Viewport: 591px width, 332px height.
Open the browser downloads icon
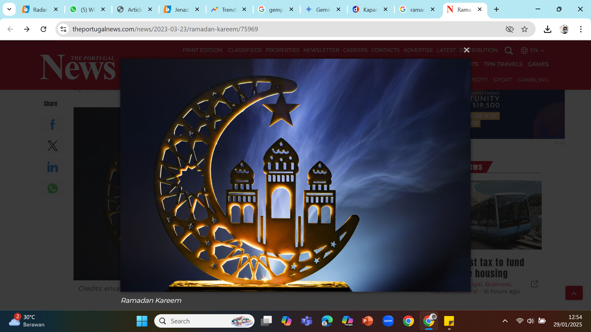547,29
